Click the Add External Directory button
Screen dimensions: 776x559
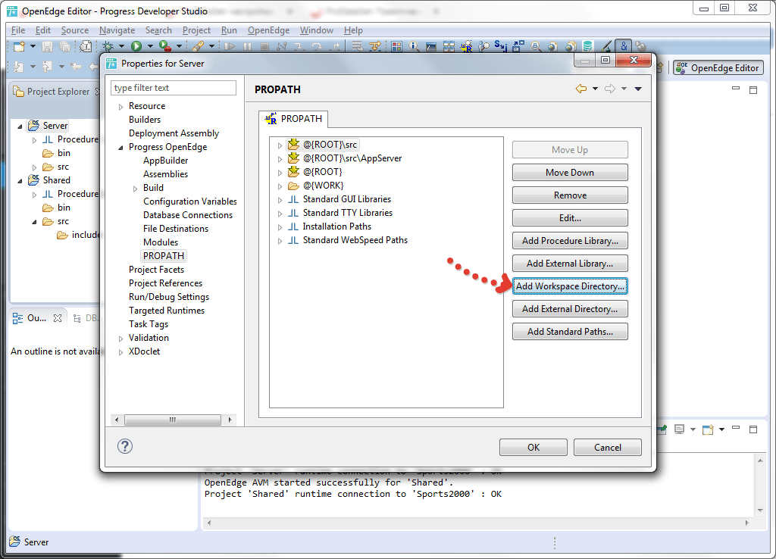point(570,309)
